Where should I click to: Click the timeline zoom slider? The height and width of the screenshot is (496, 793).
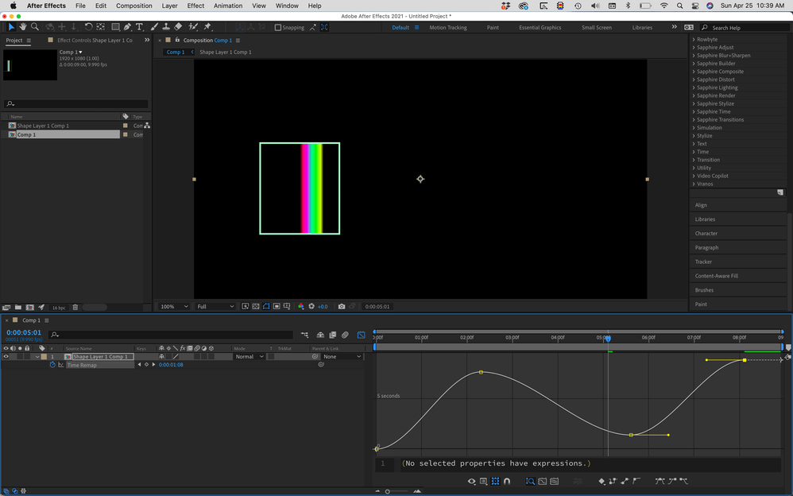388,491
